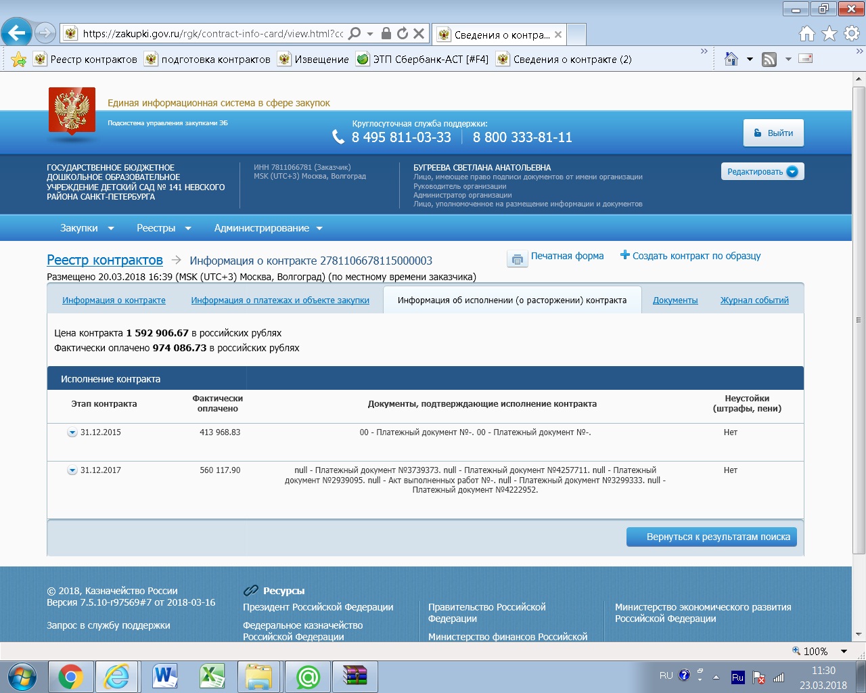Close the Сведения о контра... browser tab
This screenshot has height=693, width=866.
(x=558, y=35)
